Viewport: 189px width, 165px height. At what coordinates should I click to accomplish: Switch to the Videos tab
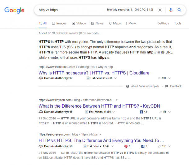pos(79,23)
